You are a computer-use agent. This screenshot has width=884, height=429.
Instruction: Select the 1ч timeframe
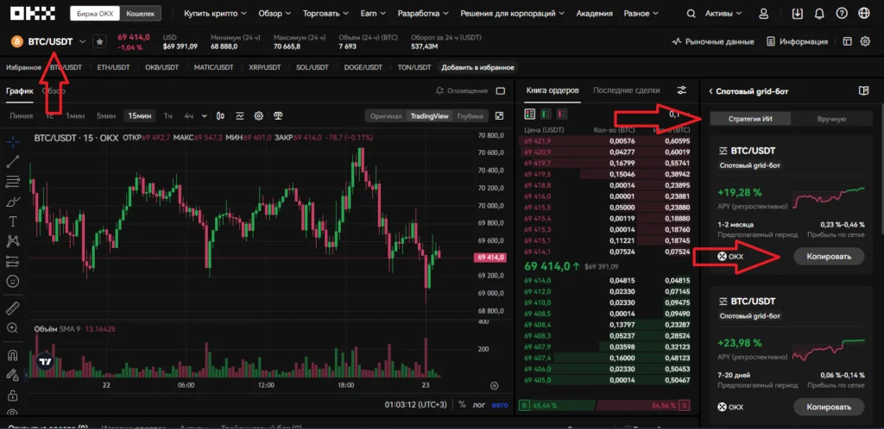168,115
